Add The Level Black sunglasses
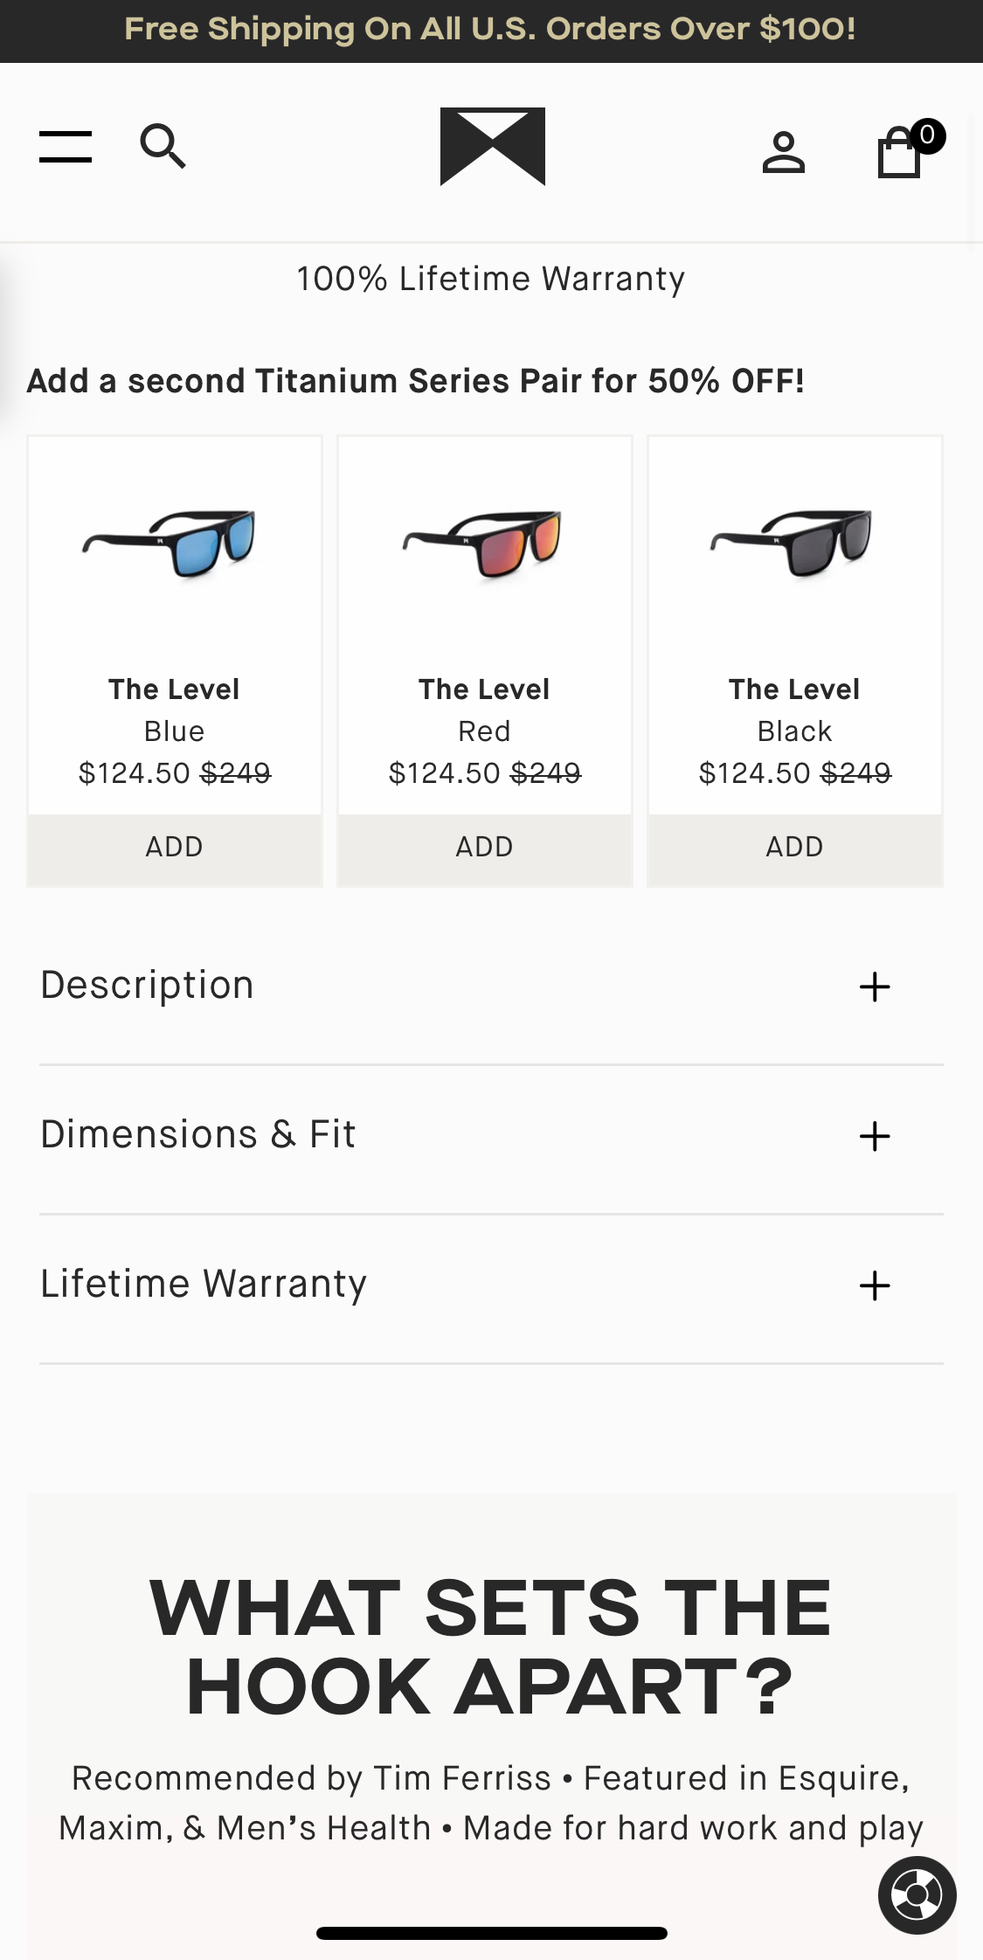Image resolution: width=983 pixels, height=1960 pixels. click(x=795, y=847)
